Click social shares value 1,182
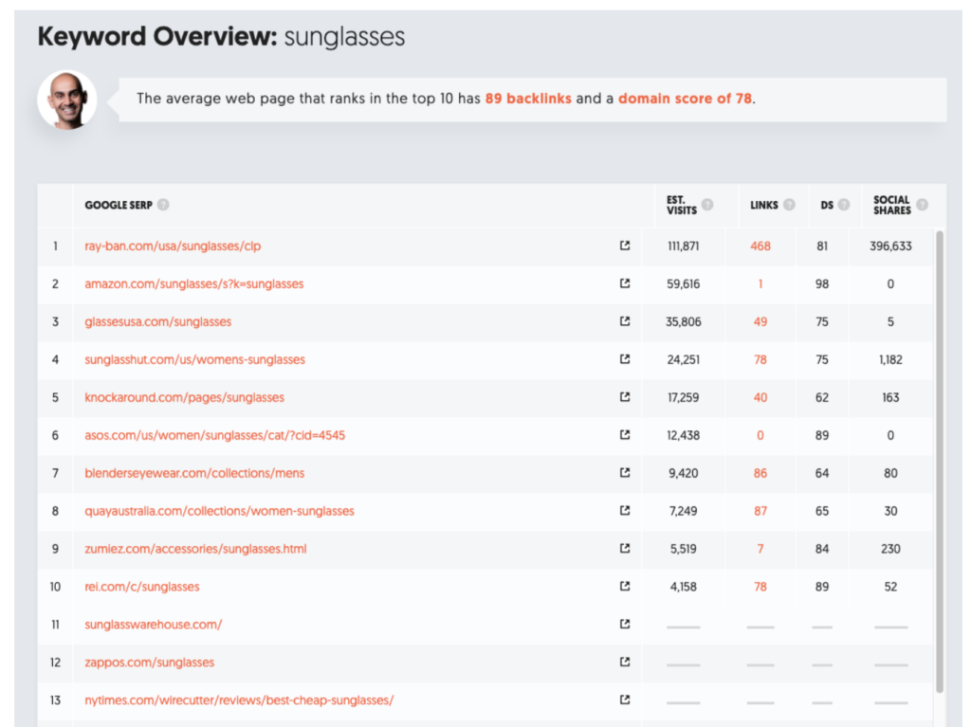971x727 pixels. pyautogui.click(x=890, y=359)
